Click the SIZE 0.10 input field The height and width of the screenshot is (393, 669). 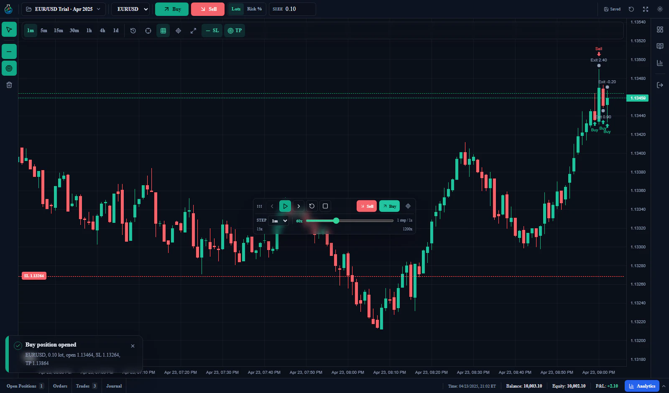coord(292,9)
